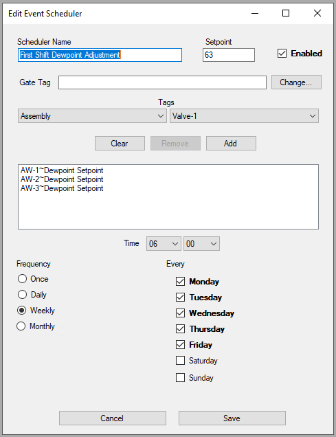Open the minute dropdown showing 00
This screenshot has height=437, width=336.
[x=201, y=244]
